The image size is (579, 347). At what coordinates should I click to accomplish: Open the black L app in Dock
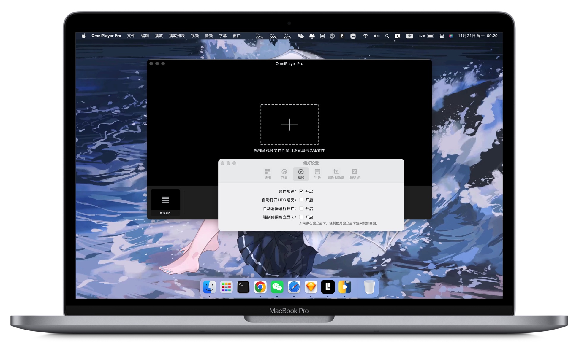(328, 287)
